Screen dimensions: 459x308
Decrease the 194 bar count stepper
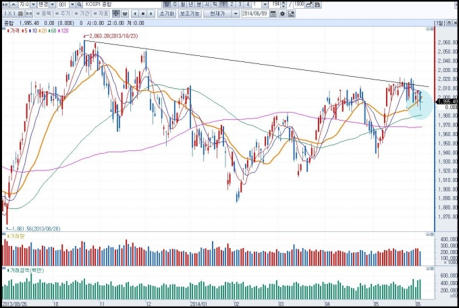click(x=283, y=6)
